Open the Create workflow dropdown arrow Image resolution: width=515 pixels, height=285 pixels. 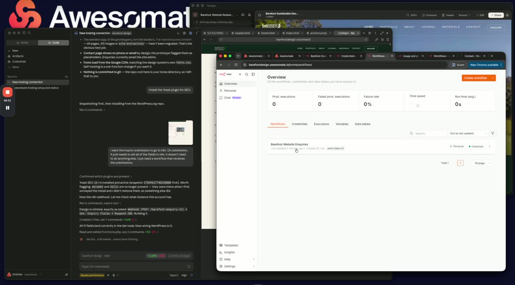tap(493, 78)
